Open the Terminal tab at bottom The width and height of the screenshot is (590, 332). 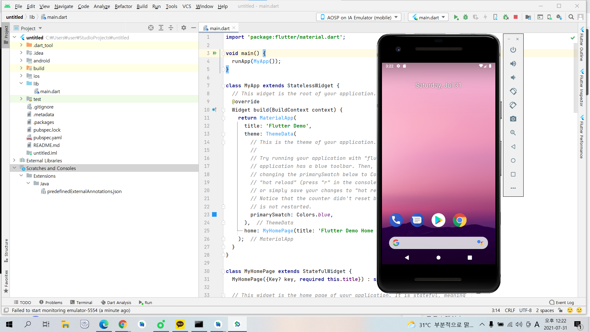[x=81, y=302]
